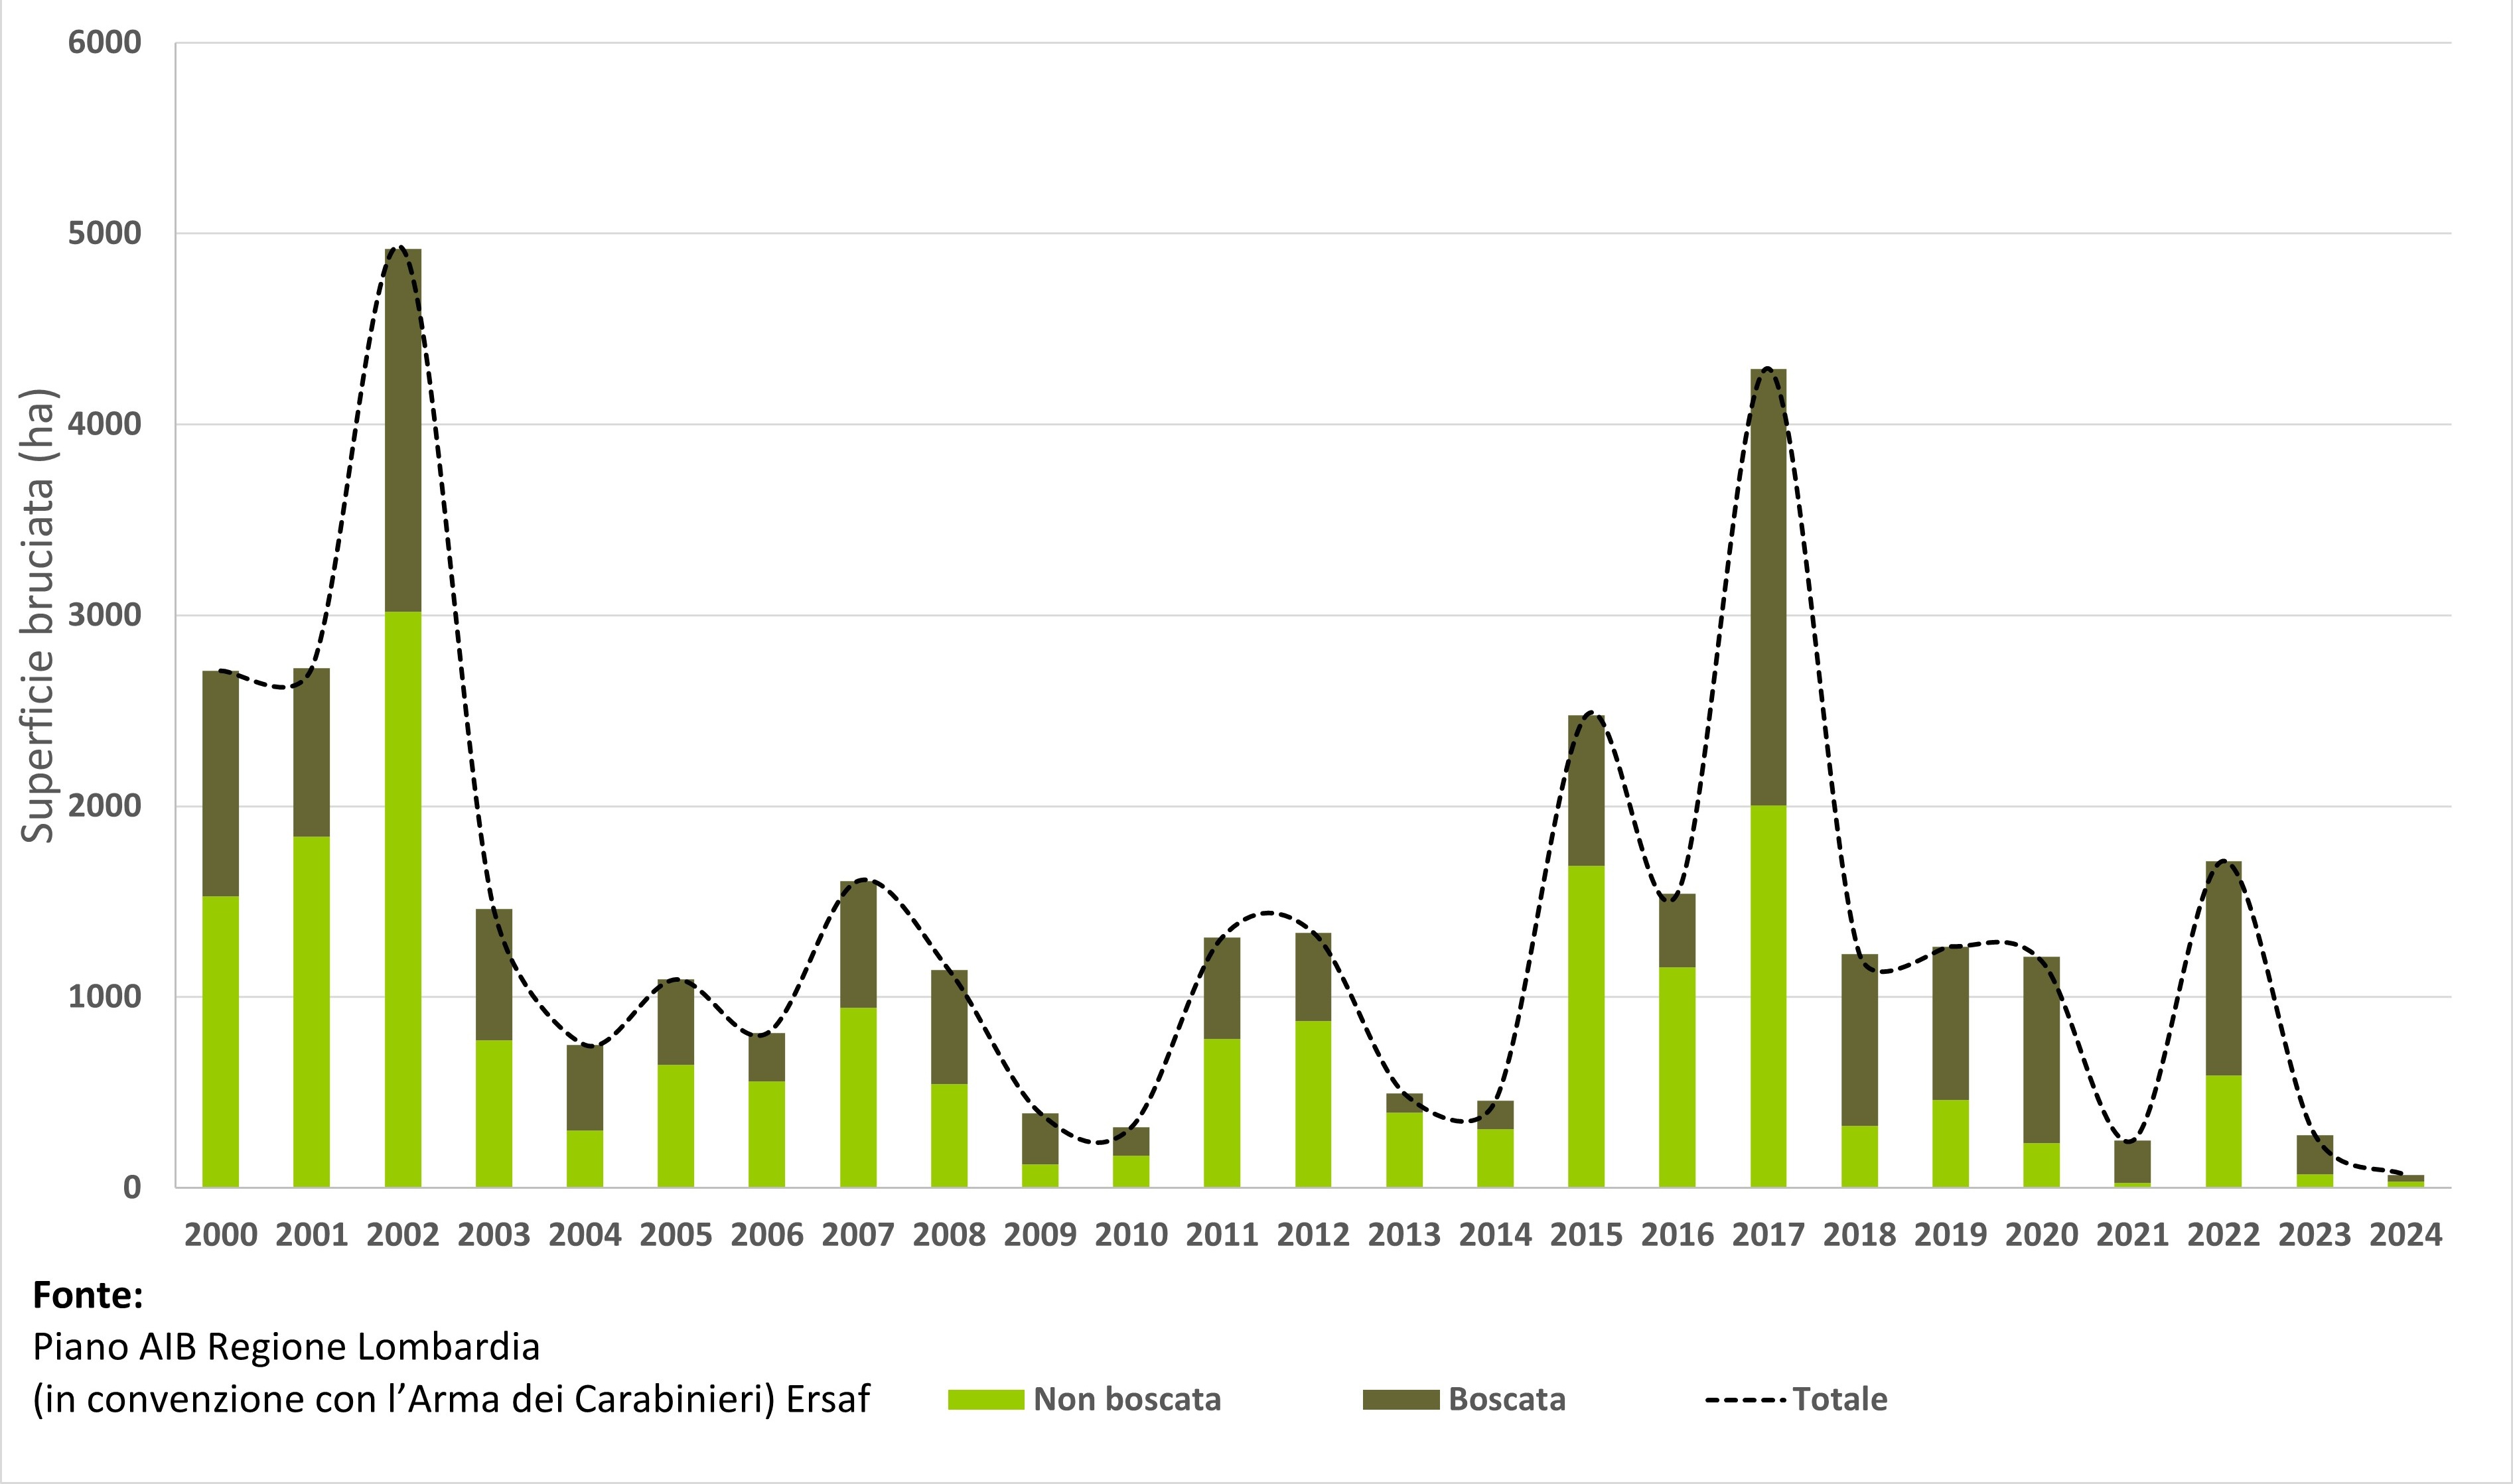This screenshot has height=1484, width=2513.
Task: Click the 2004 x-axis year label
Action: pyautogui.click(x=585, y=1235)
